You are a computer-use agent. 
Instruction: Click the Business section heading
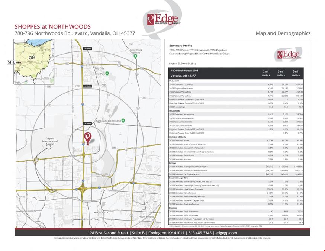click(173, 208)
